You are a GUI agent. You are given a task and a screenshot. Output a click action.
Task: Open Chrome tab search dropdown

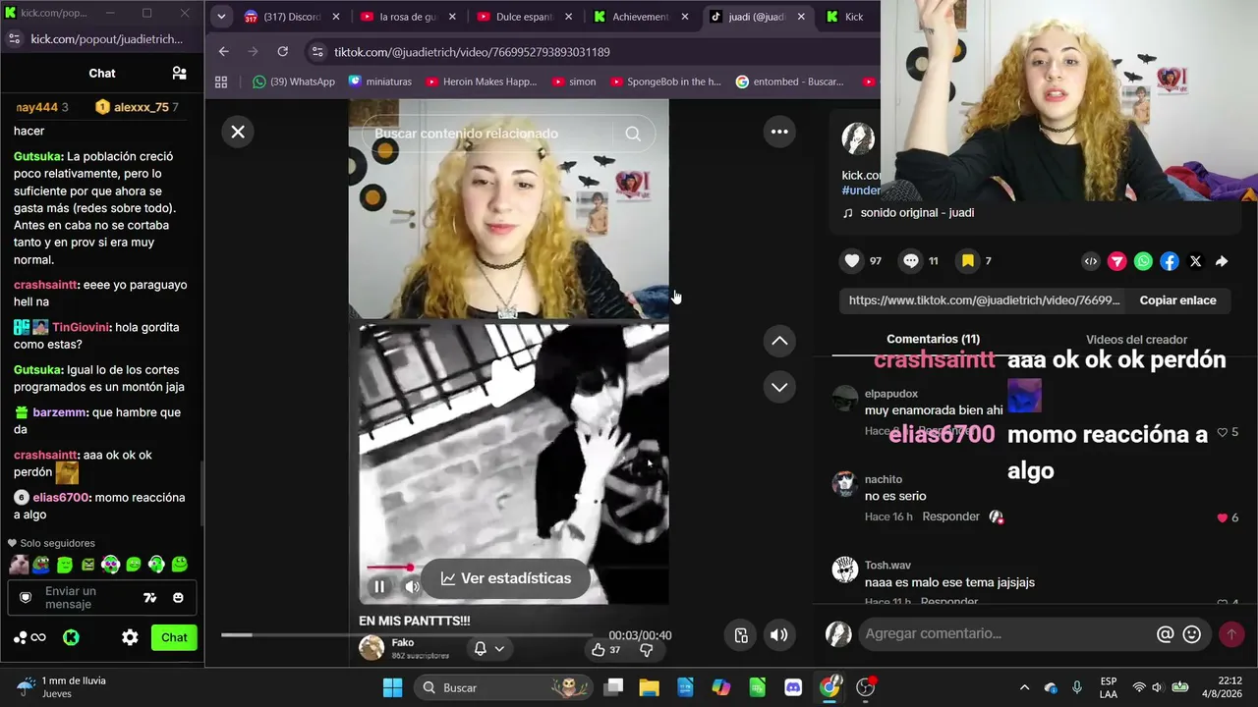coord(221,17)
